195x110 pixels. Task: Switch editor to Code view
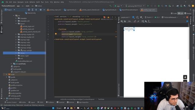[x=174, y=13]
